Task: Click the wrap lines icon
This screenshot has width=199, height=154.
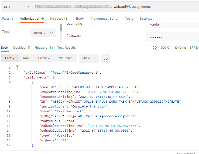Action: click(106, 58)
